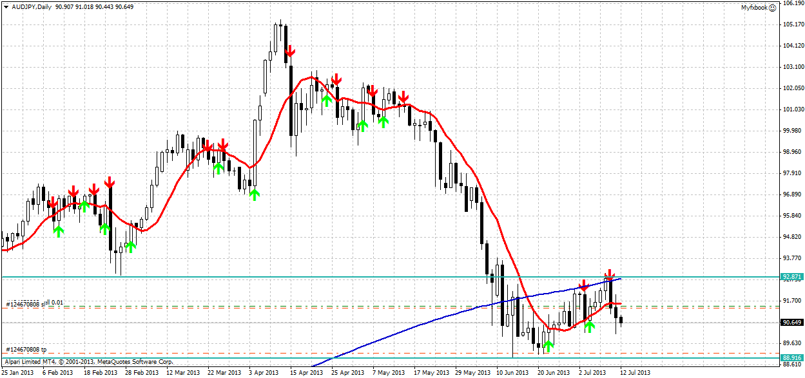
Task: Select the last red arrow touching the blue line
Action: pyautogui.click(x=610, y=275)
